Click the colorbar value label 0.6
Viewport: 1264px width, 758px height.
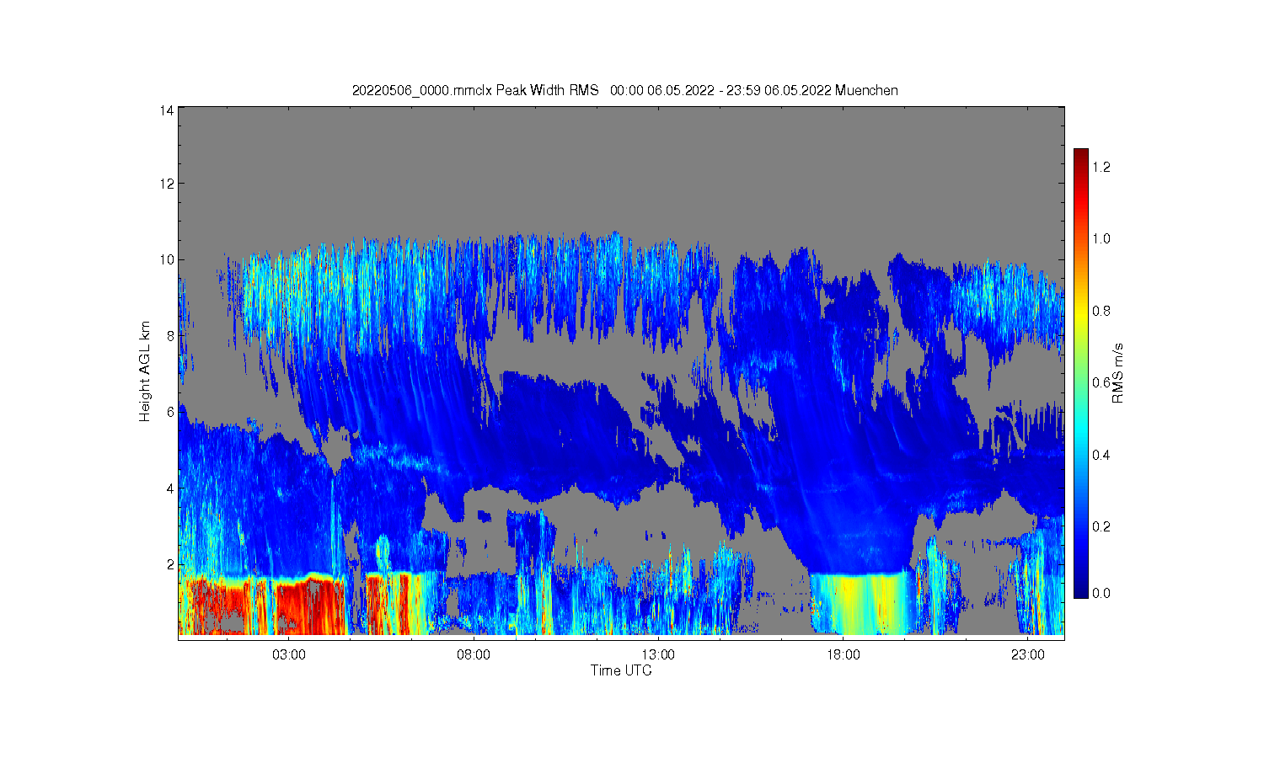[x=1101, y=382]
